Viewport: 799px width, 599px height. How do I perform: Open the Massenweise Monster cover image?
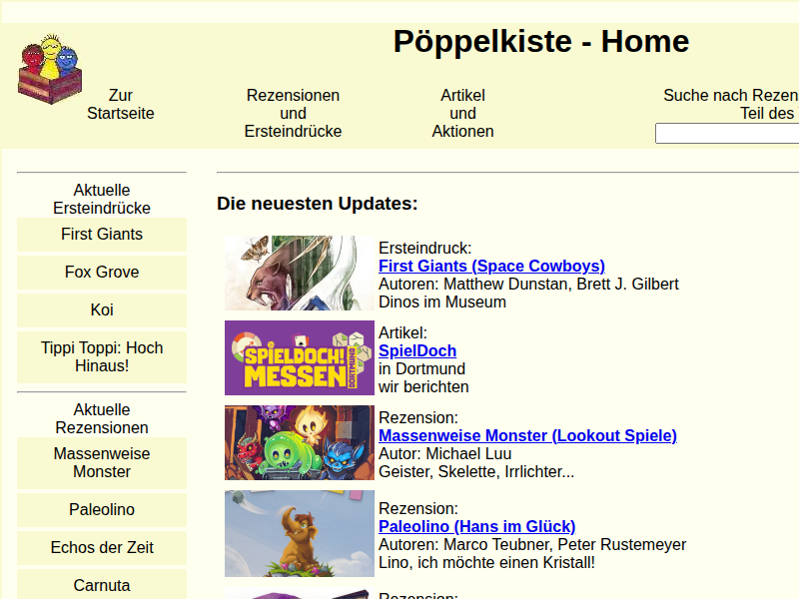click(300, 442)
